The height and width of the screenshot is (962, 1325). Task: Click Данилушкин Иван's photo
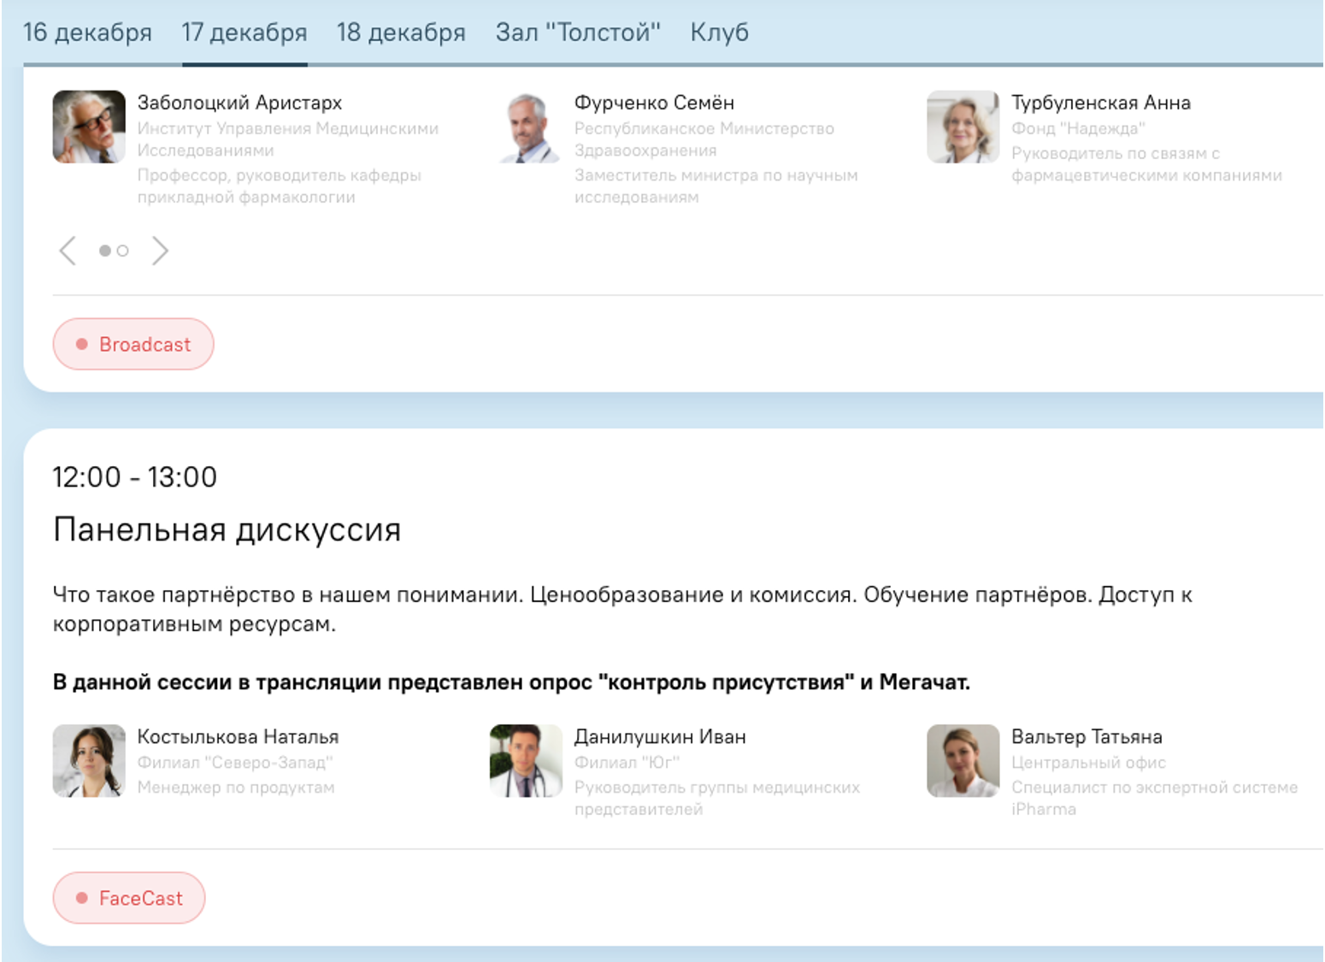pyautogui.click(x=526, y=761)
